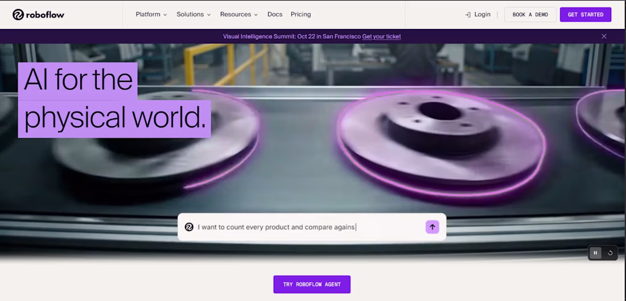Click the login arrow icon beside Login

(468, 15)
